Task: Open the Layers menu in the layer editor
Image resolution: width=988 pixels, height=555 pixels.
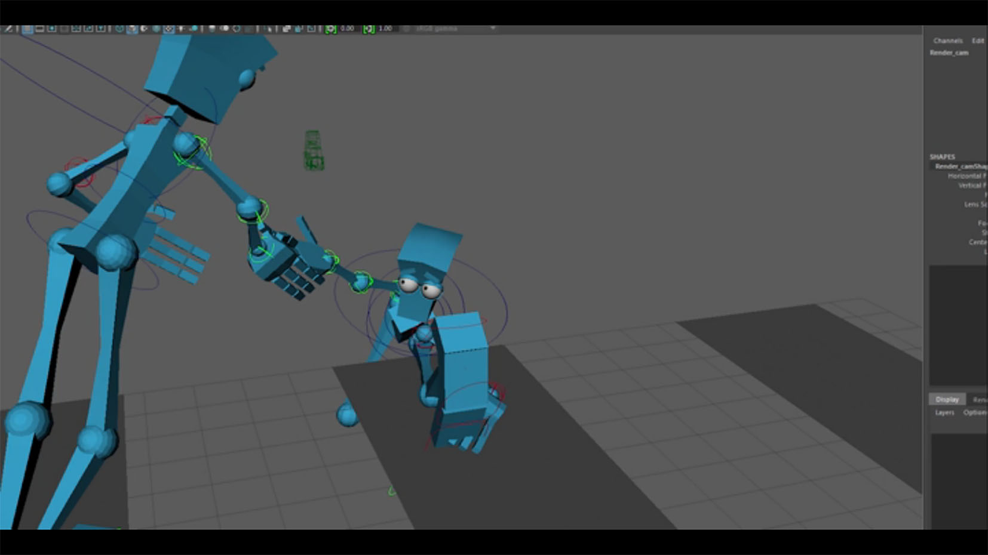Action: [944, 412]
